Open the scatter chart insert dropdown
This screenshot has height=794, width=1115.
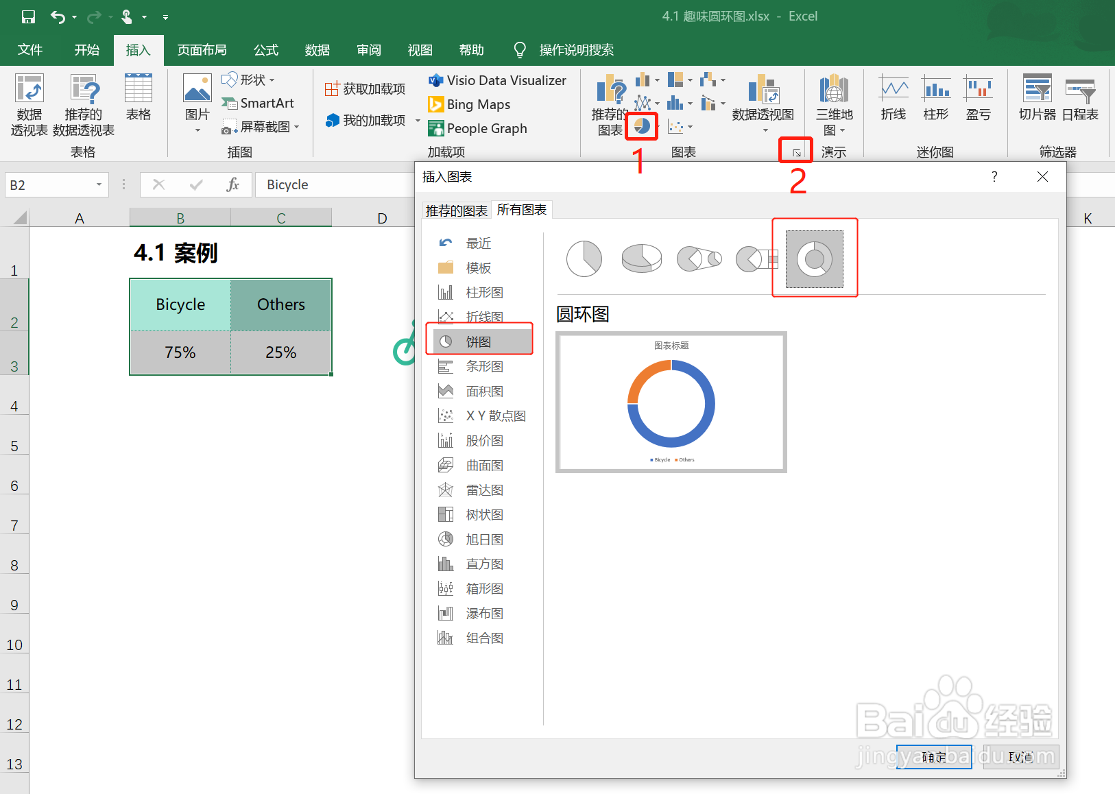click(x=680, y=126)
